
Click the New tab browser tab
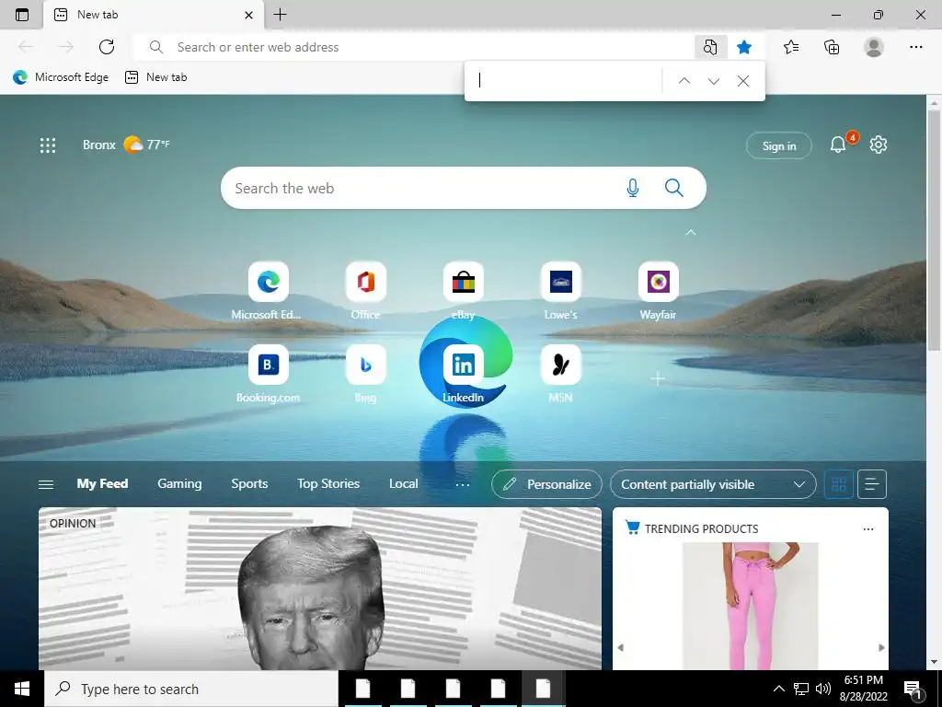point(154,15)
